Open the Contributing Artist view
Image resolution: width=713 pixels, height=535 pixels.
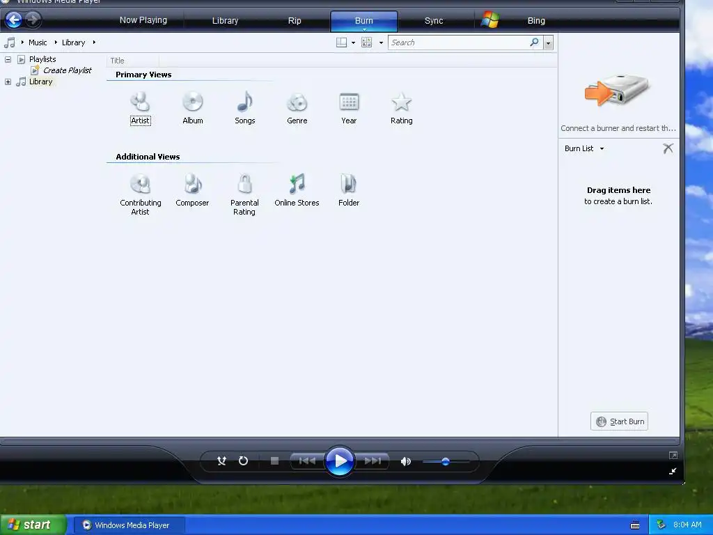click(x=140, y=195)
